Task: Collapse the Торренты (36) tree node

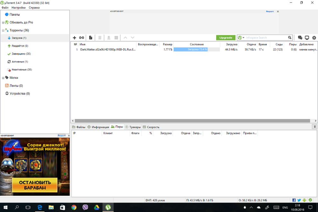Action: coord(3,31)
